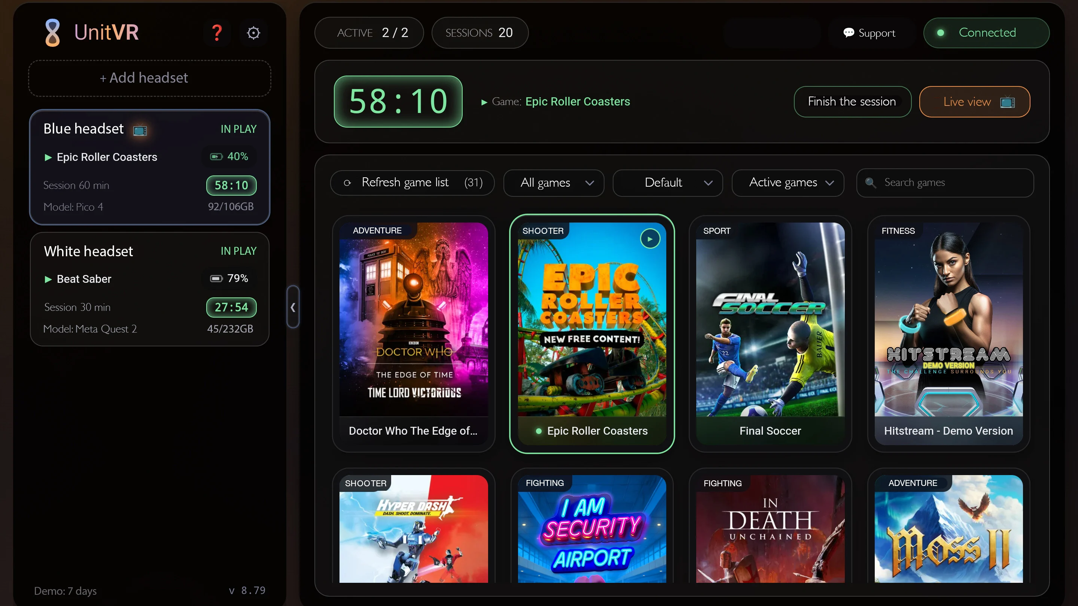Click the version v 8.79 text
Viewport: 1078px width, 606px height.
pyautogui.click(x=247, y=591)
